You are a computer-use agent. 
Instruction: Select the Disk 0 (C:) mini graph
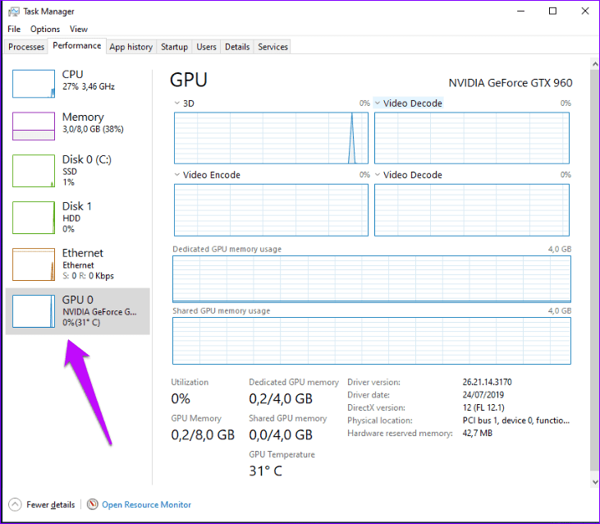tap(34, 171)
